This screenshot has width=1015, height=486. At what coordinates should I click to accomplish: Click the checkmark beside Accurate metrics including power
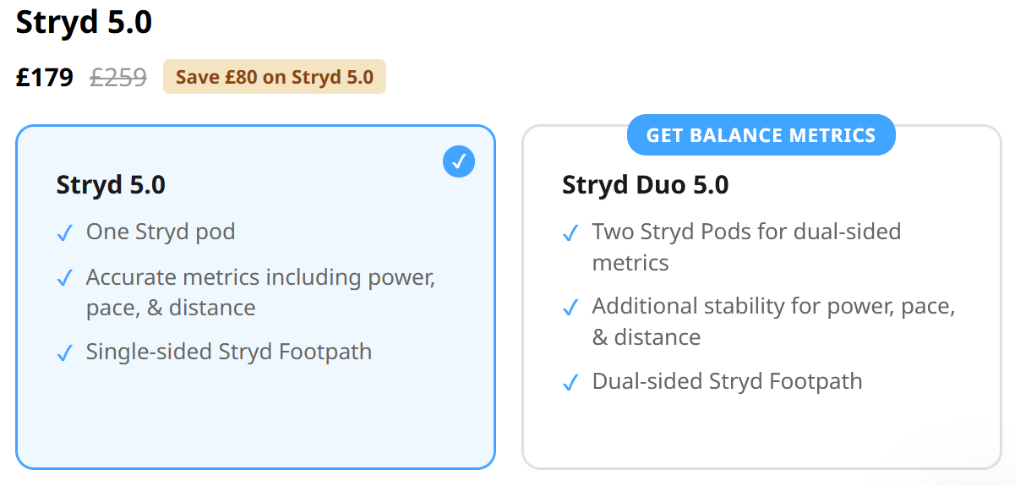(x=65, y=278)
